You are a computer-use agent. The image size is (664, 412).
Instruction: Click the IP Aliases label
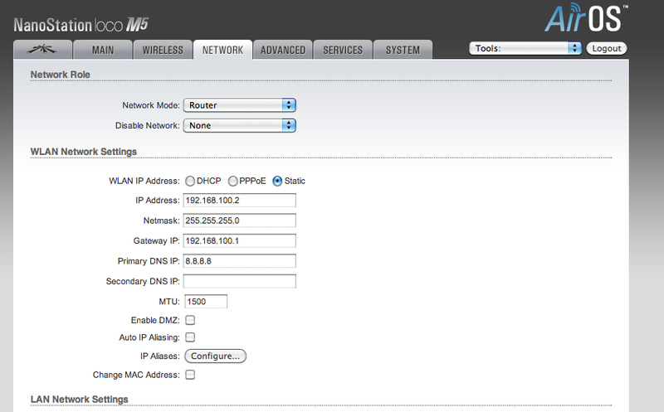(160, 356)
